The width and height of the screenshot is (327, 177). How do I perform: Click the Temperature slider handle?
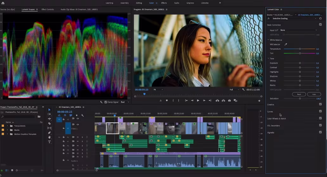pyautogui.click(x=300, y=49)
